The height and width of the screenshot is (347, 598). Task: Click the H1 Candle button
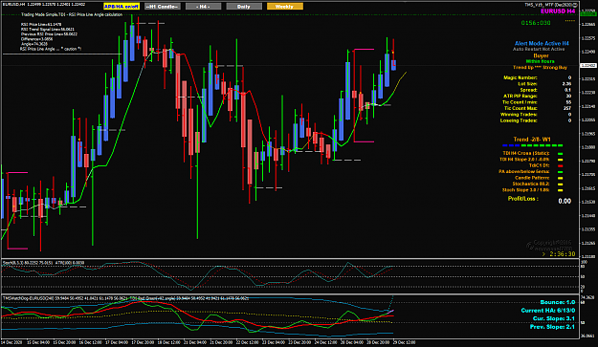(x=163, y=7)
